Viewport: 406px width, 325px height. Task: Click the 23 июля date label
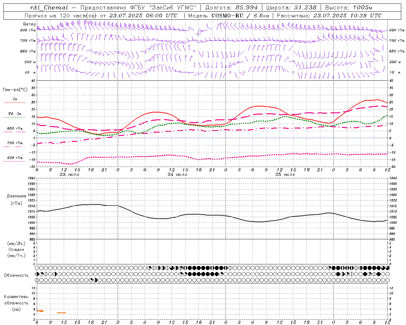69,175
